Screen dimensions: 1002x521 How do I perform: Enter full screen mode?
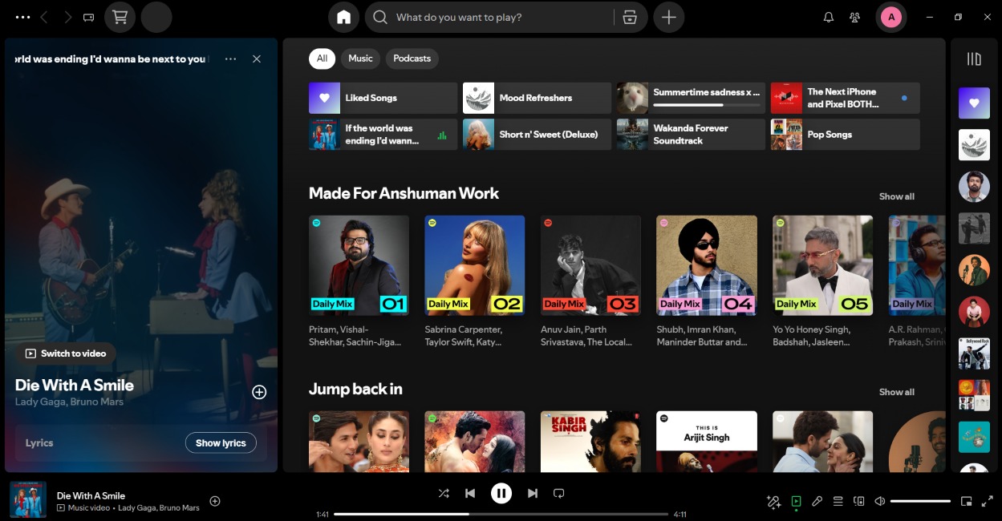point(987,500)
